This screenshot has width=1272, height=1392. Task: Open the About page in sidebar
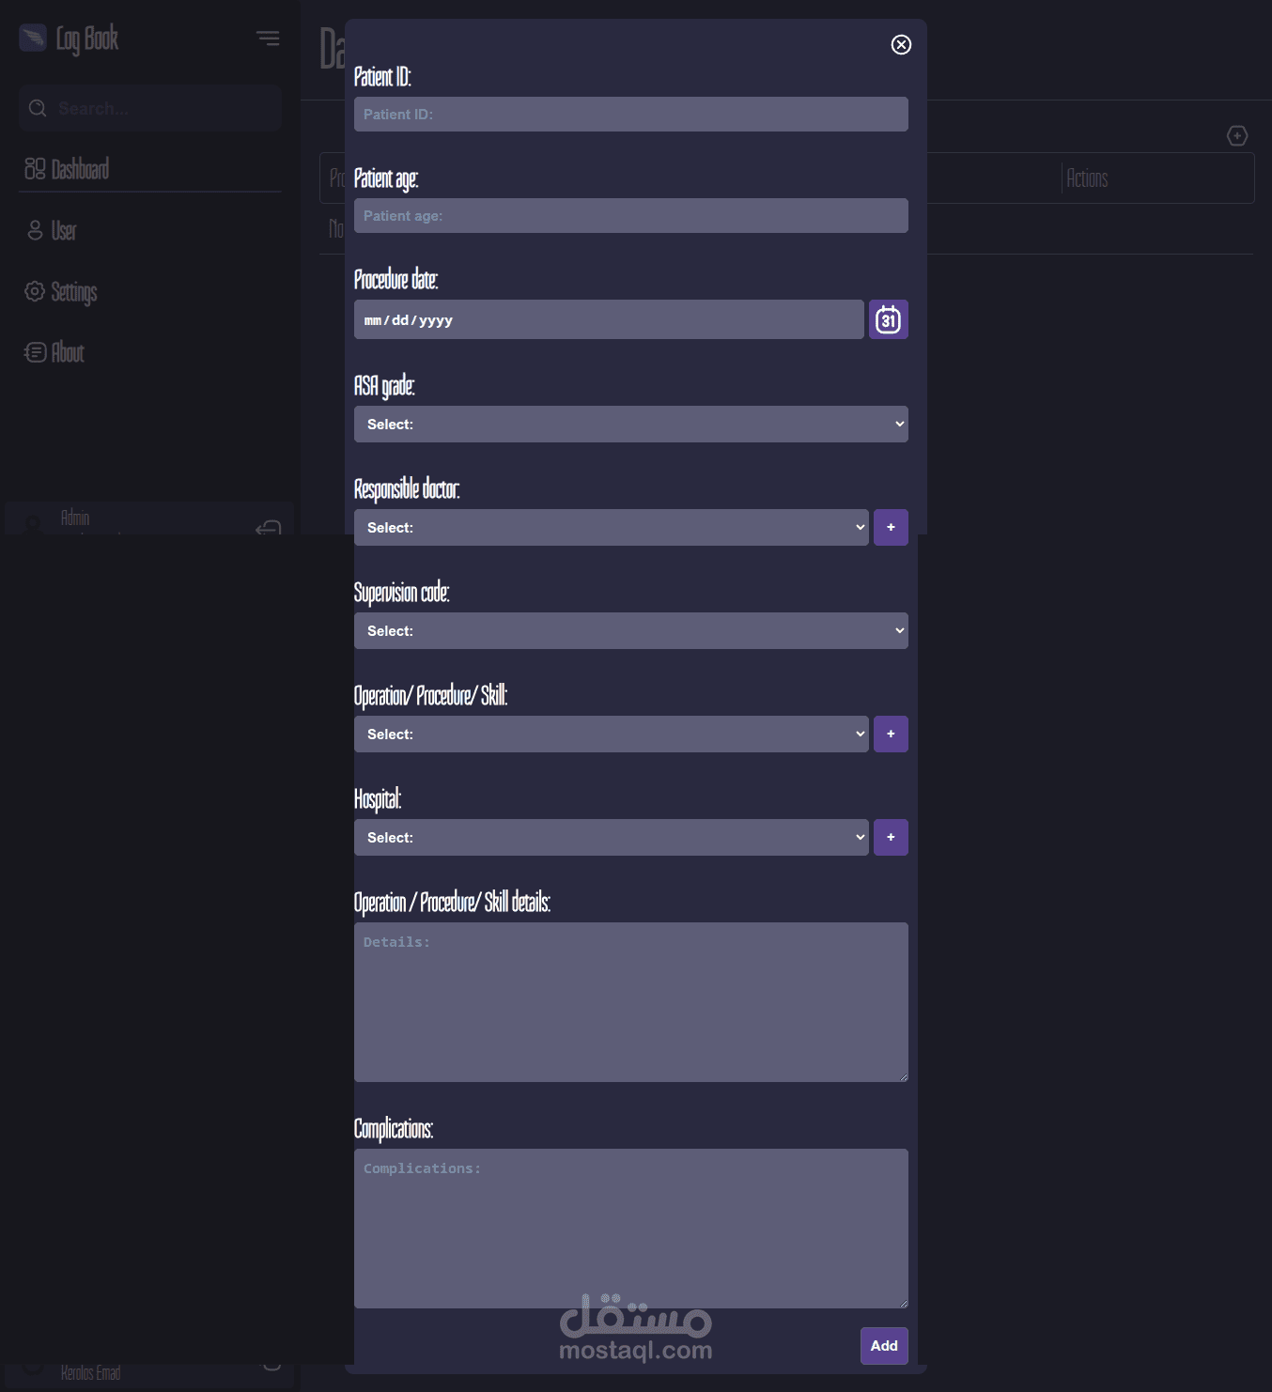click(54, 352)
